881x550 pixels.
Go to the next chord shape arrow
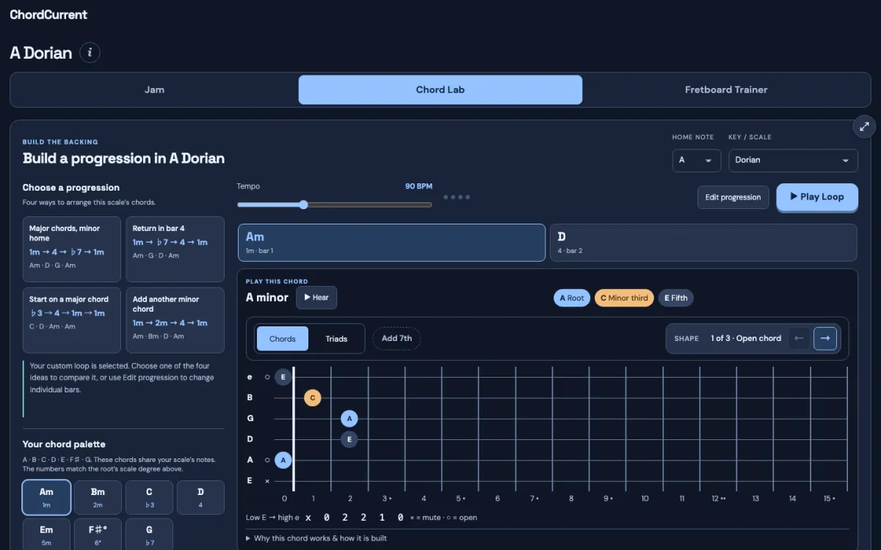point(825,339)
